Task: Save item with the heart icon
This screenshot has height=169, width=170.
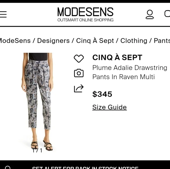Action: coord(79,58)
